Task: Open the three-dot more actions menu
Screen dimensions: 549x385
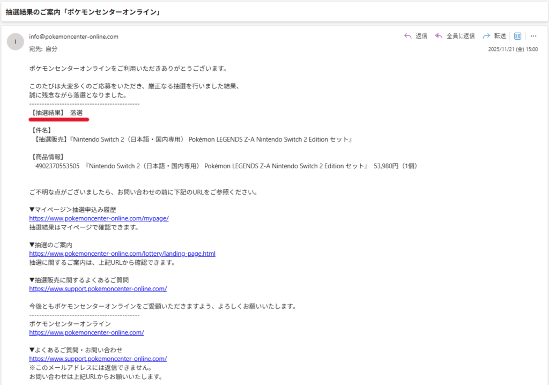Action: [533, 36]
